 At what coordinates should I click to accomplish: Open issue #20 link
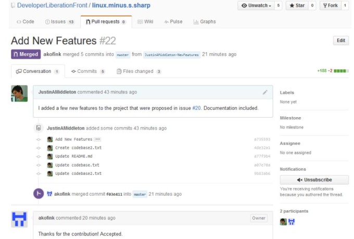pos(196,108)
